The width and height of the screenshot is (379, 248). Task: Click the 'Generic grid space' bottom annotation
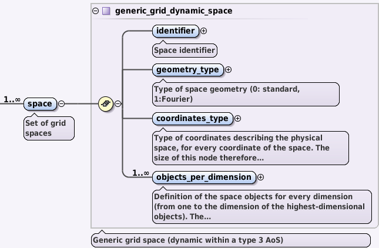click(230, 240)
